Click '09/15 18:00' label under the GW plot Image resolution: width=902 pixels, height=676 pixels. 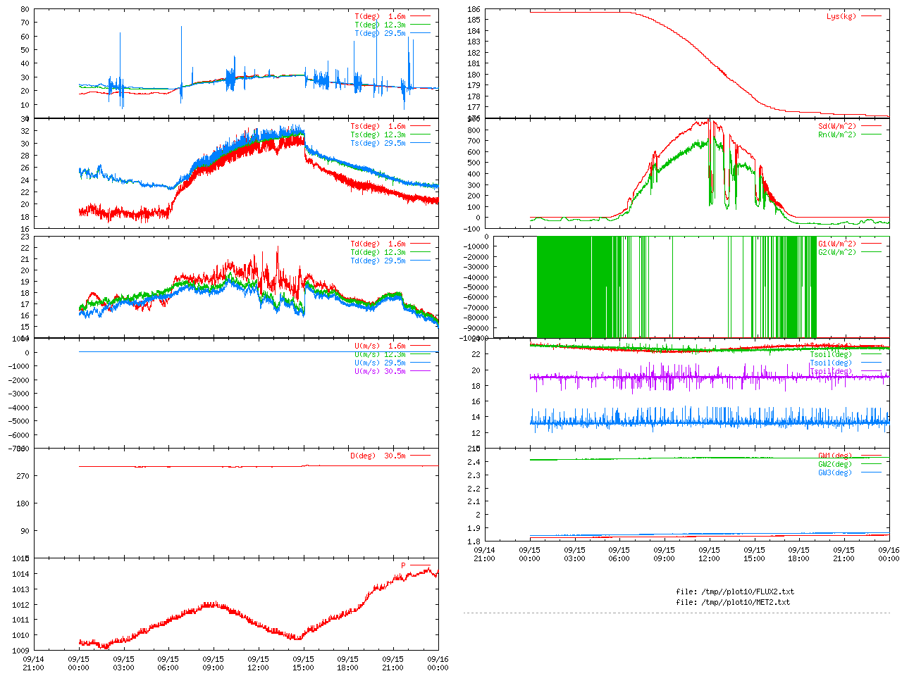click(x=799, y=554)
